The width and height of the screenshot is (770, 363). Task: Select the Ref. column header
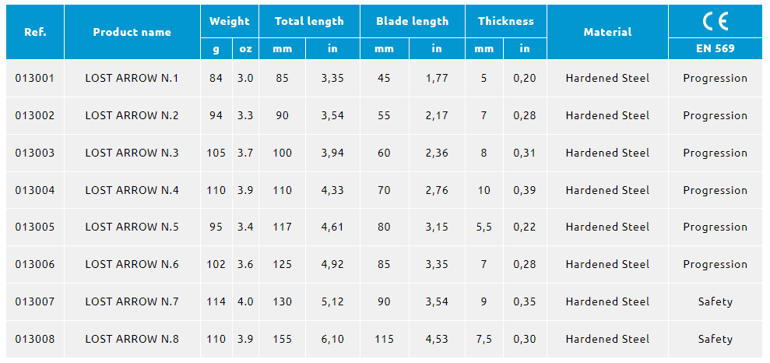point(35,32)
